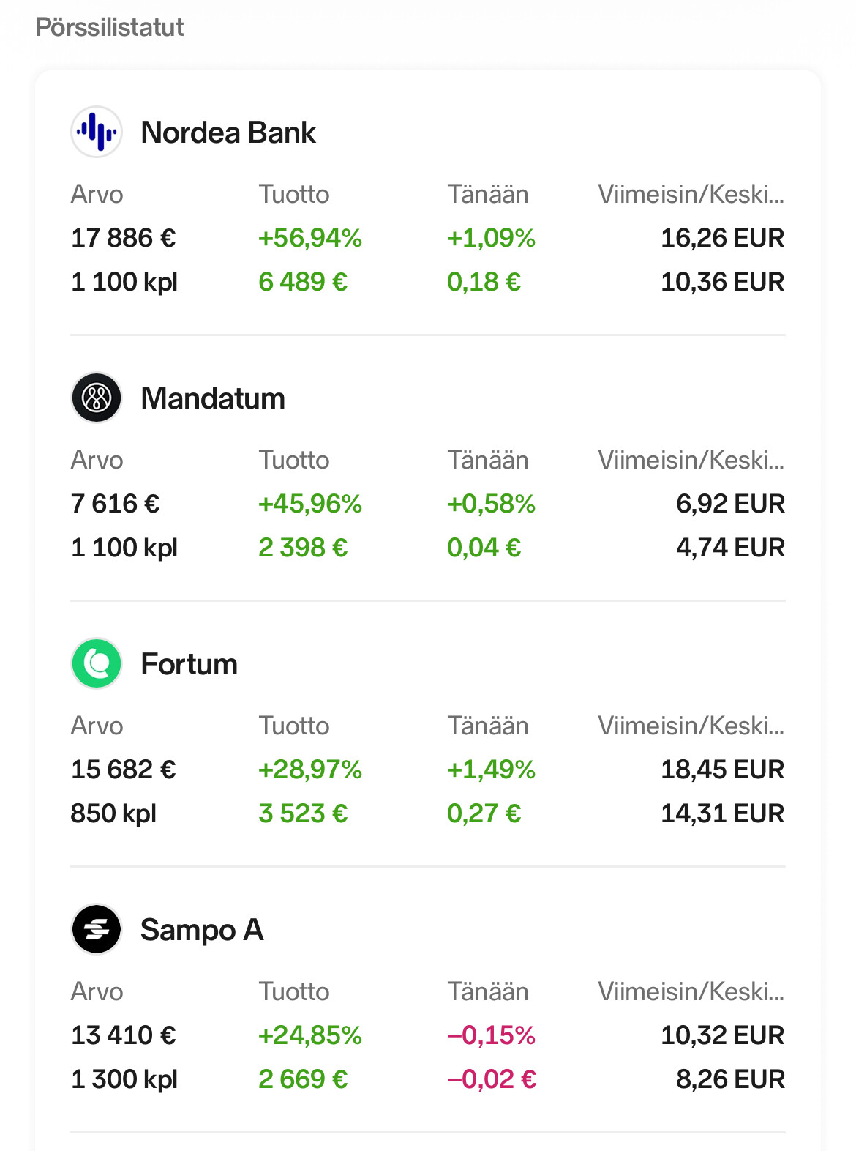The image size is (856, 1151).
Task: Tap Nordea's +56,94% return value
Action: [x=309, y=238]
